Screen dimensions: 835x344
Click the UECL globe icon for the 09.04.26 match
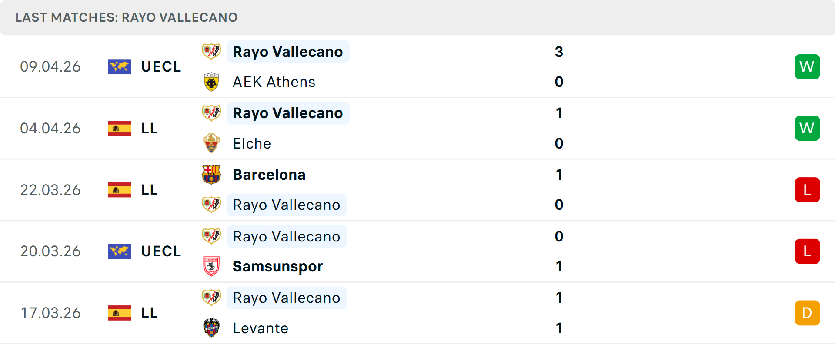[x=119, y=66]
